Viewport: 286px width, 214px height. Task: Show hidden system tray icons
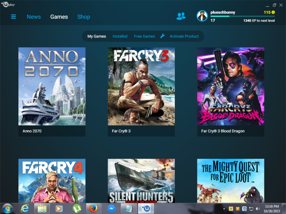[224, 209]
